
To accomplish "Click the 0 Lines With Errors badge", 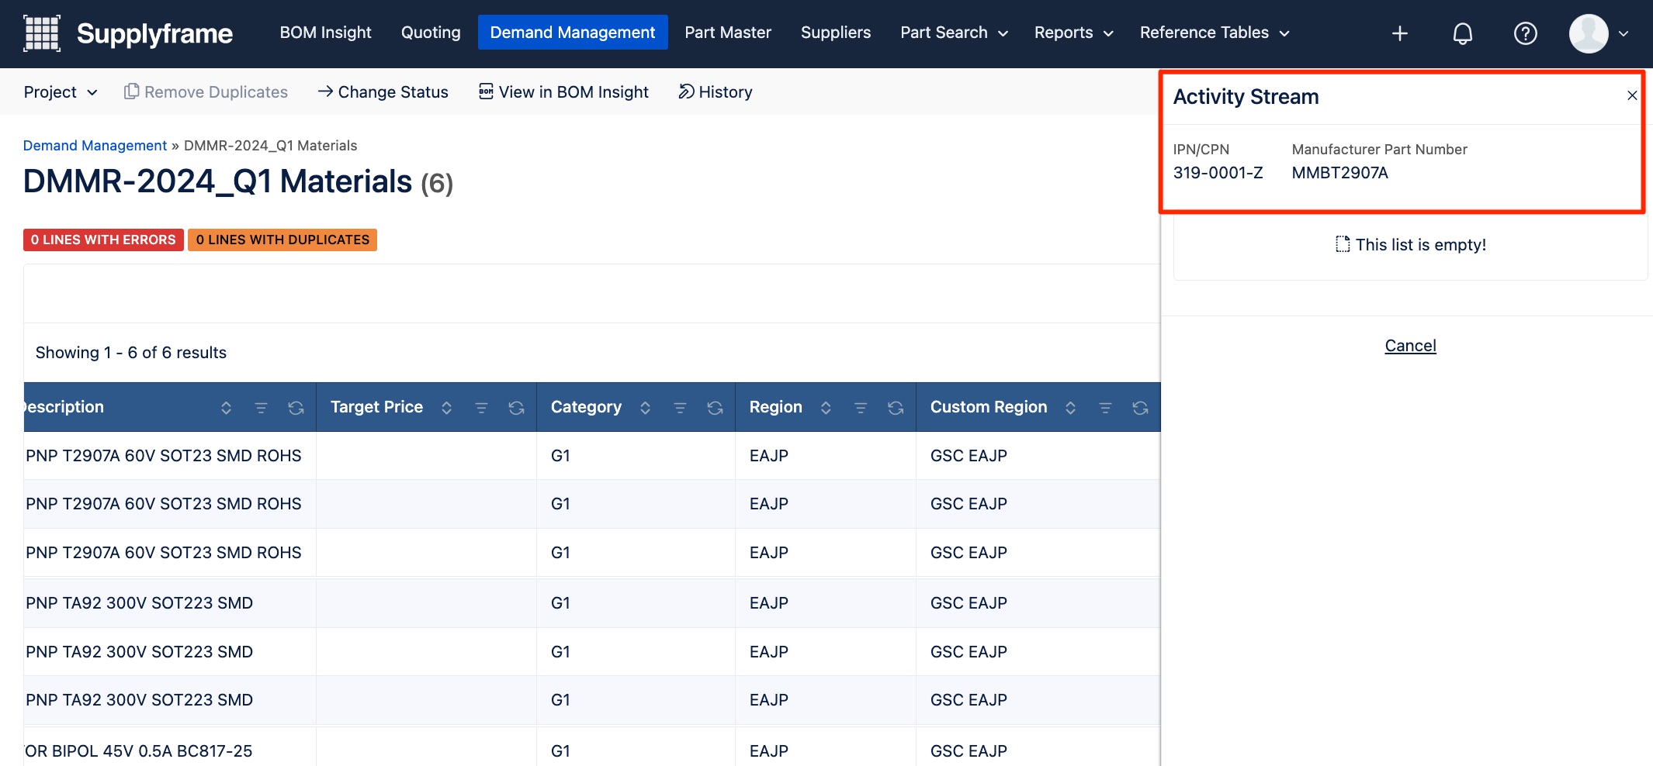I will [x=103, y=240].
